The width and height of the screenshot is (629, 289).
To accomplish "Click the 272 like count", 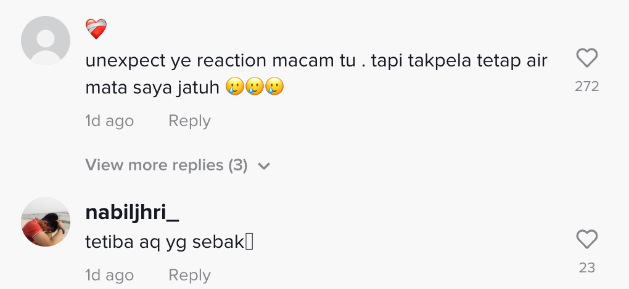I will (x=586, y=87).
